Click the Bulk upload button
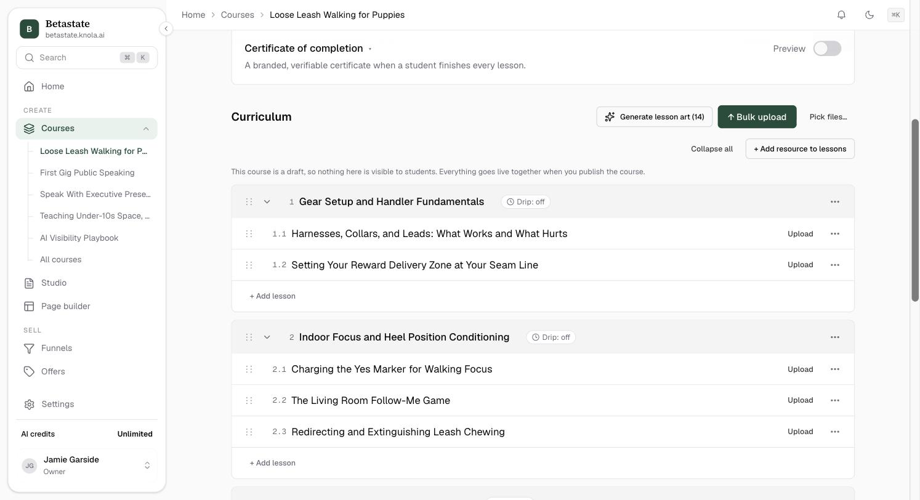The image size is (920, 500). click(x=757, y=117)
